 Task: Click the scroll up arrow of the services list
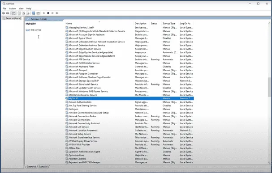269,23
